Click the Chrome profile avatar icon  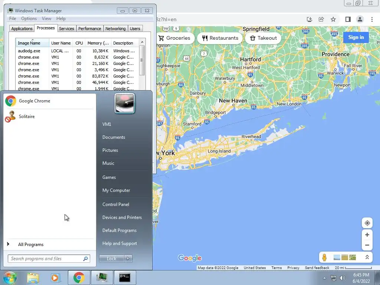pyautogui.click(x=360, y=19)
